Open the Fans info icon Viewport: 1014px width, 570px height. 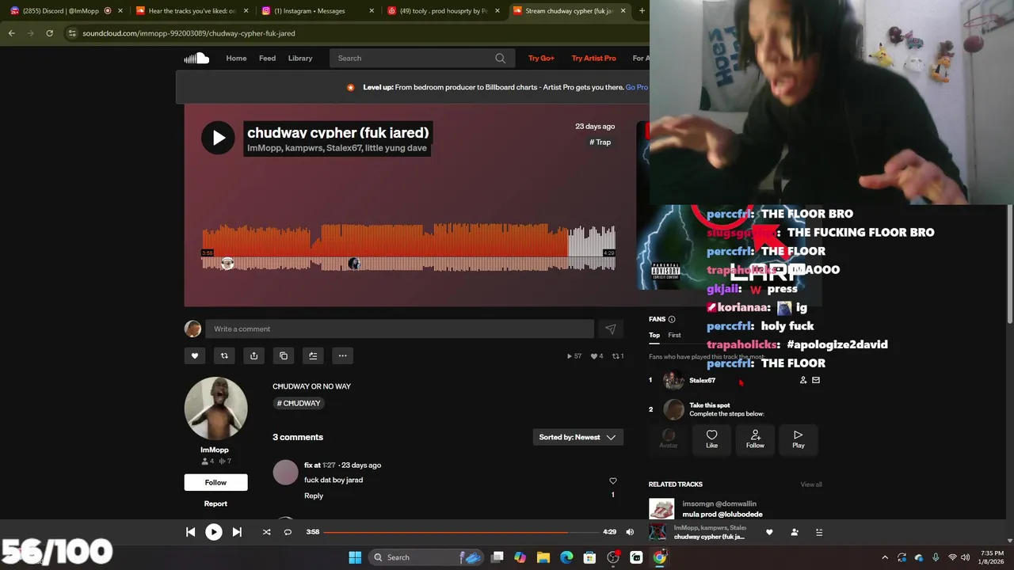tap(672, 319)
